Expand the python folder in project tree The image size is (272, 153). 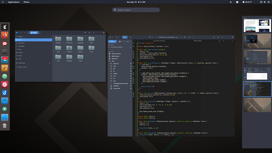(x=115, y=73)
